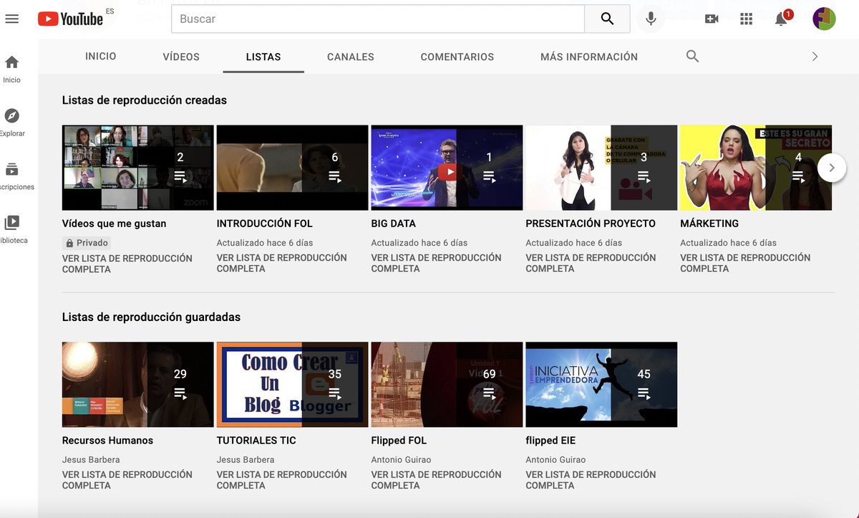Click the YouTube apps grid icon

[746, 19]
